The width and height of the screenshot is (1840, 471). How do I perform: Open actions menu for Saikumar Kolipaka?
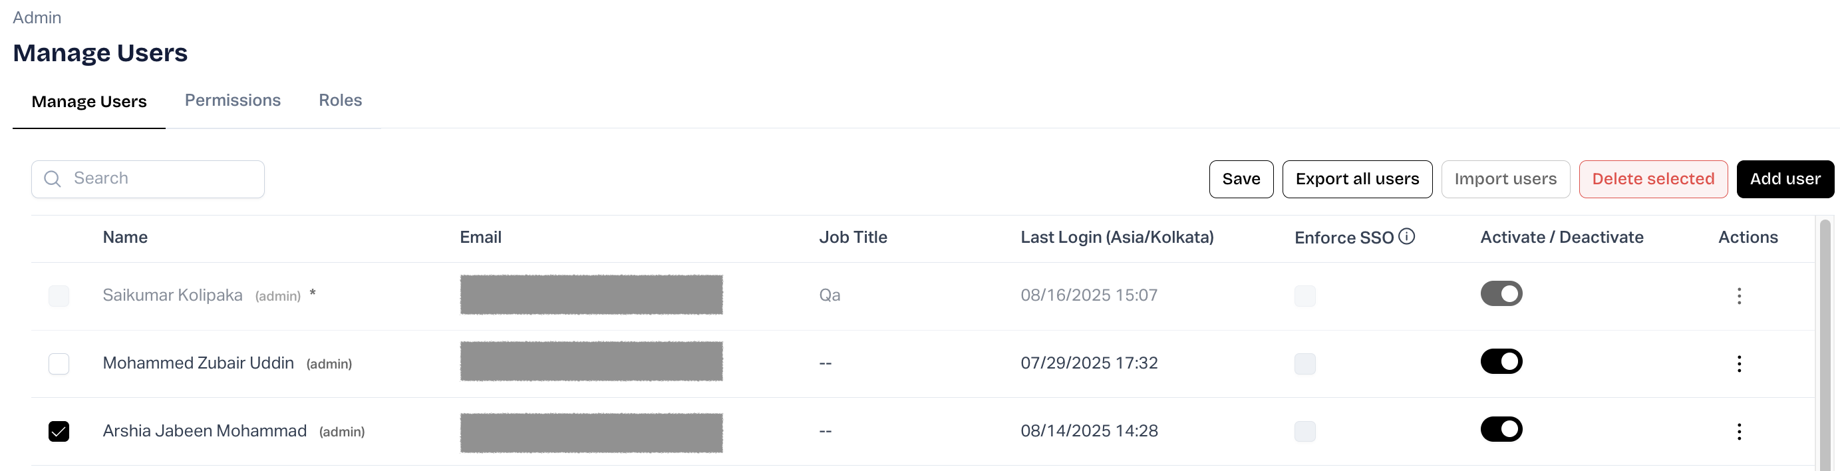[1739, 296]
